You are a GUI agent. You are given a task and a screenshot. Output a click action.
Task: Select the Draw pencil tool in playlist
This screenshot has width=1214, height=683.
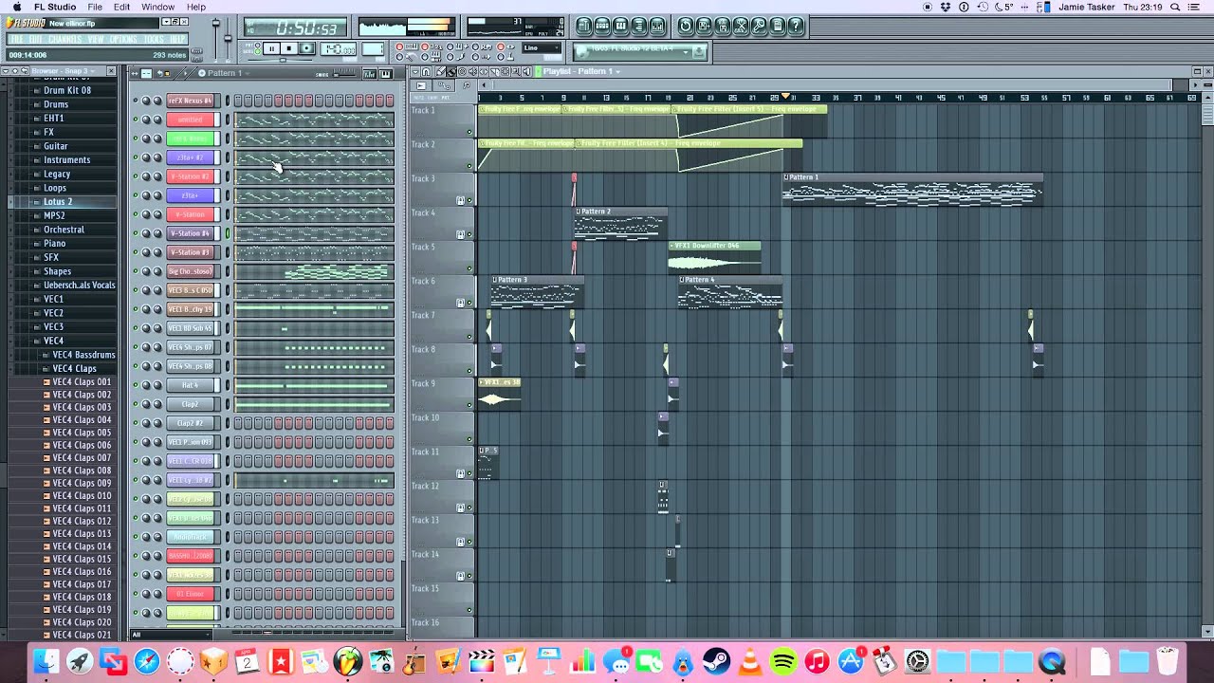pyautogui.click(x=440, y=71)
